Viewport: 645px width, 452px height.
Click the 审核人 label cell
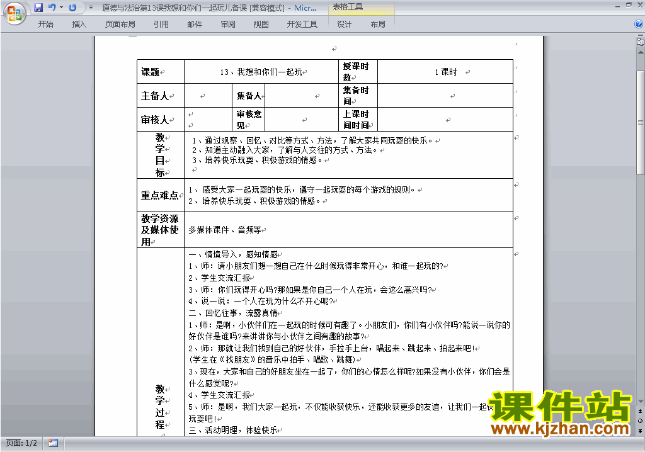click(x=161, y=120)
